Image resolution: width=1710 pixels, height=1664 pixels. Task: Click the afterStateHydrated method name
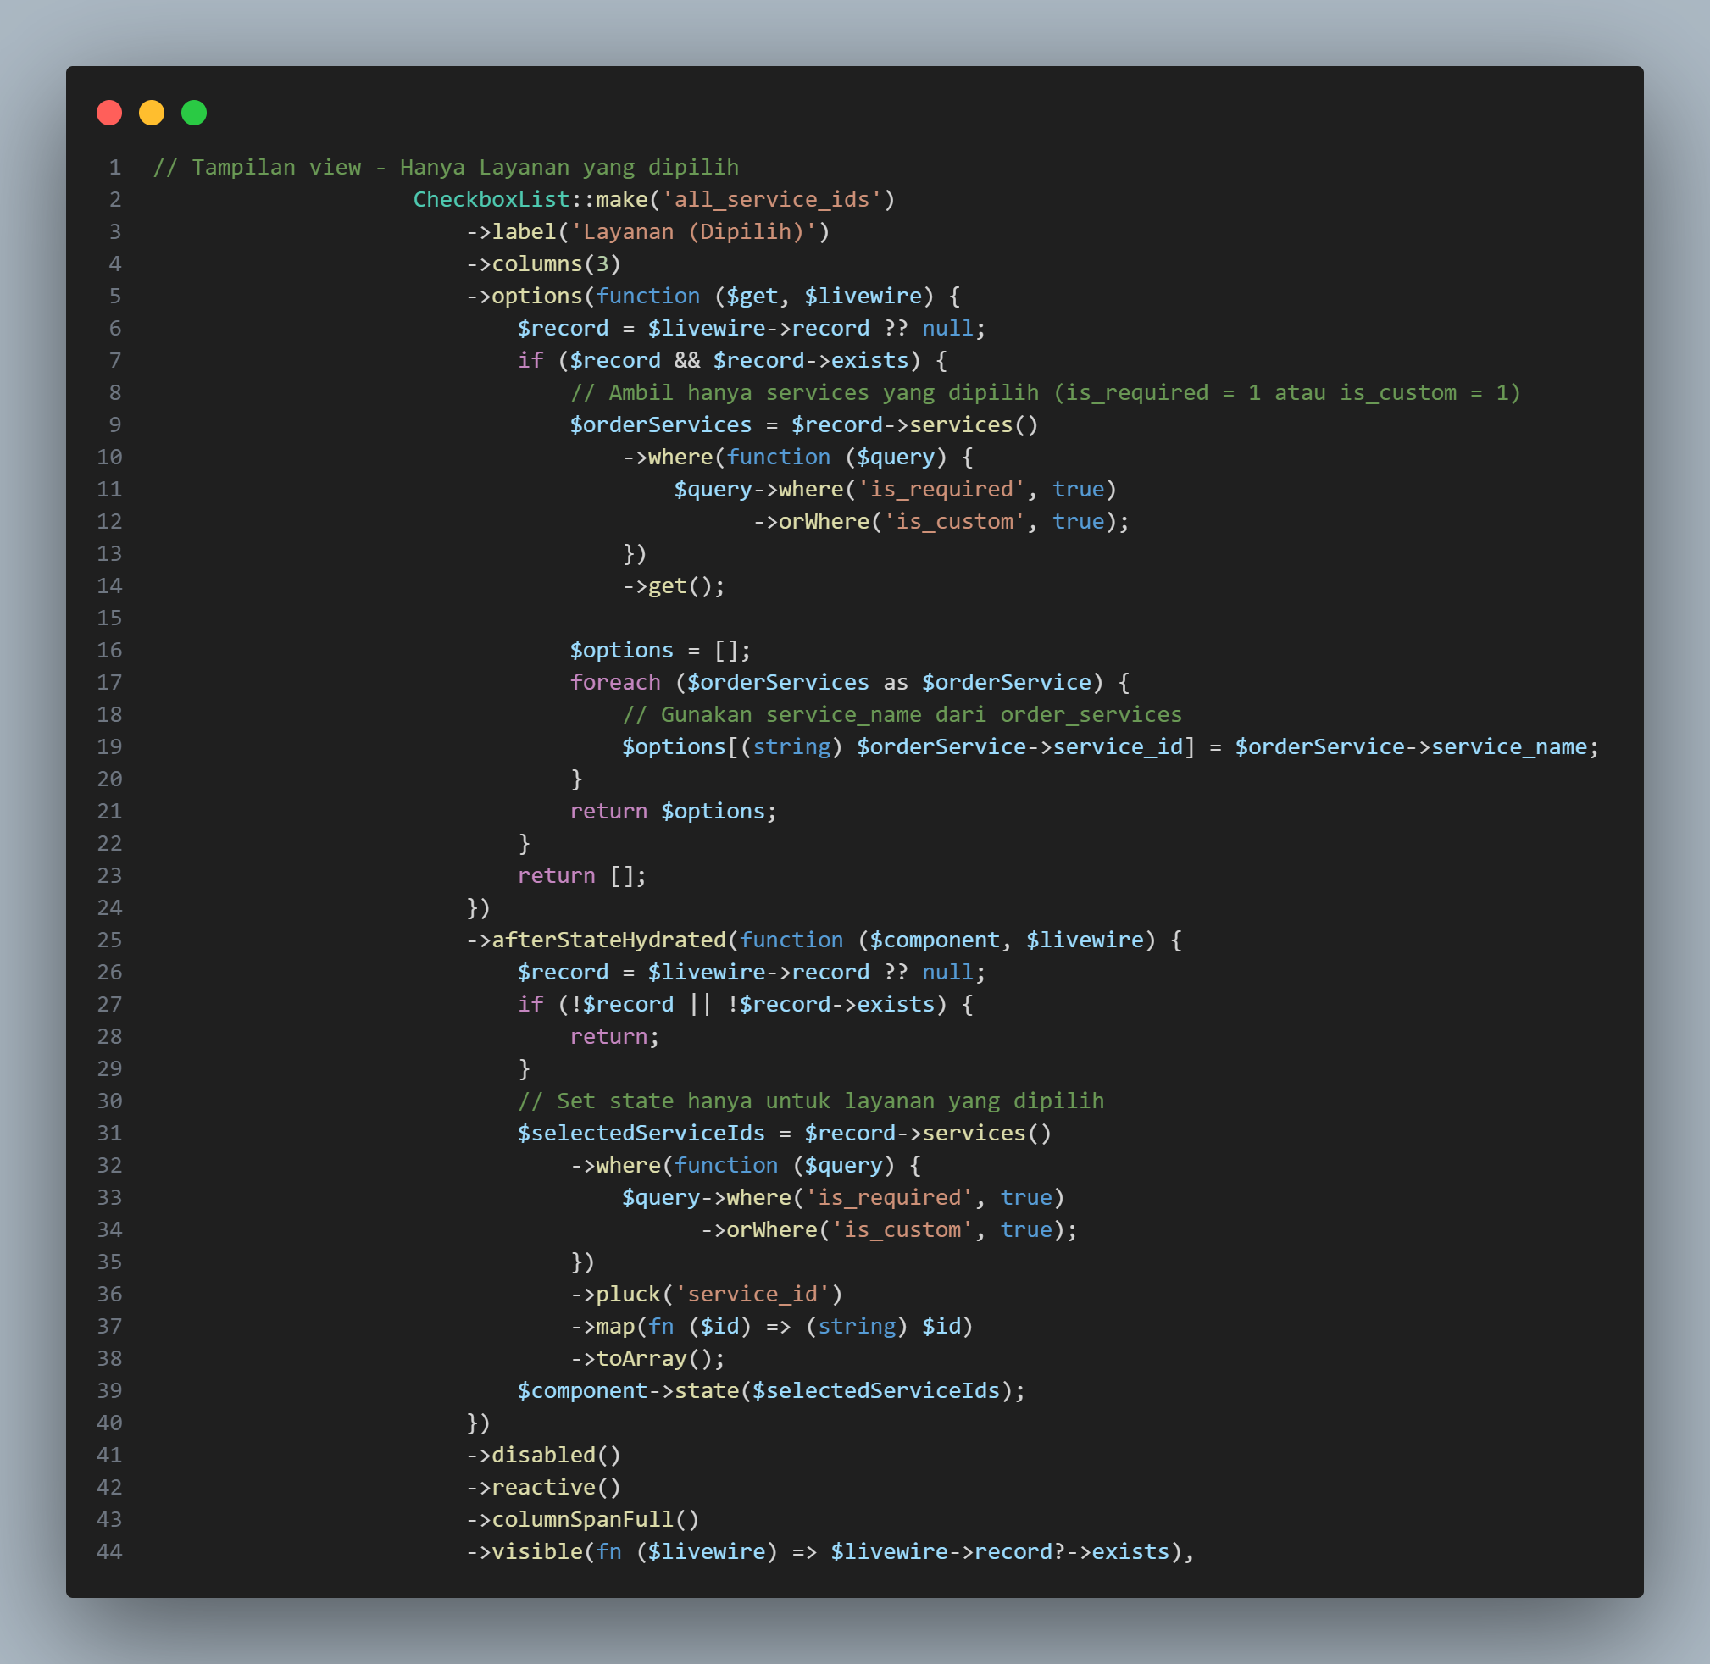612,940
